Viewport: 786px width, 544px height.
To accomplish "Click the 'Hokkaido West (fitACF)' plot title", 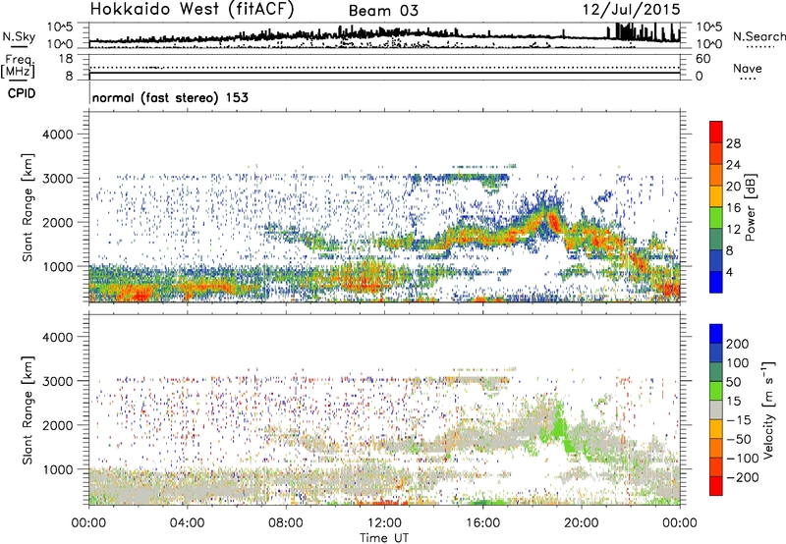I will coord(192,9).
